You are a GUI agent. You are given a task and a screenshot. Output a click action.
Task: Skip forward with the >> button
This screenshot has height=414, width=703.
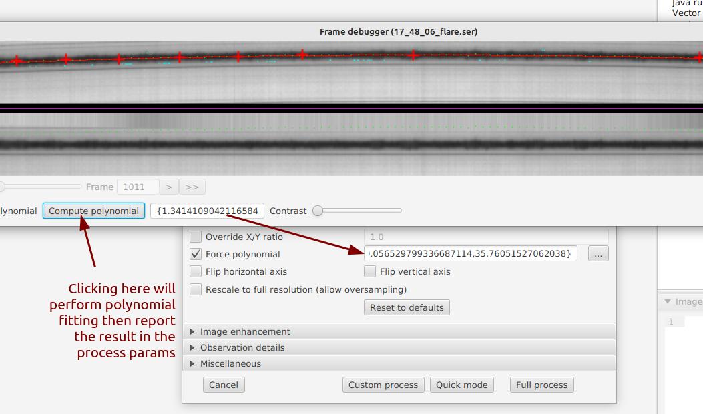(x=192, y=187)
